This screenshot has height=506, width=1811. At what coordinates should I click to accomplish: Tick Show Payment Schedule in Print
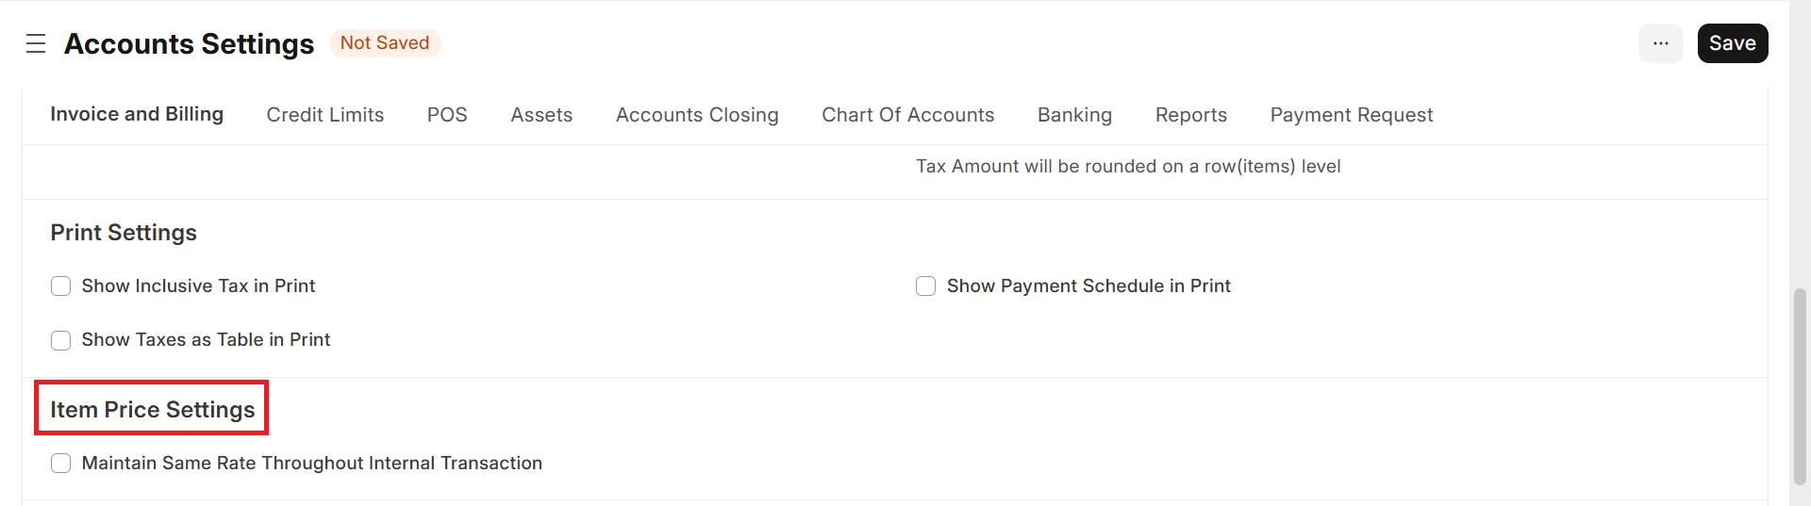926,286
